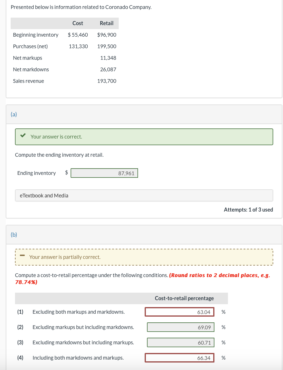
Task: Click the Ending inventory input field
Action: [104, 173]
